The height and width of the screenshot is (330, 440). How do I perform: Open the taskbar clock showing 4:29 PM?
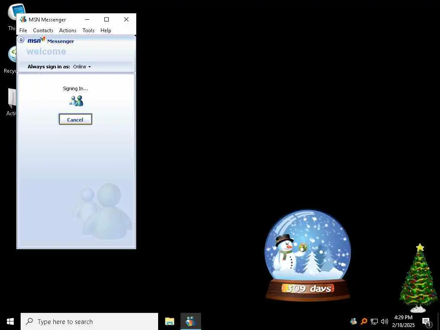(403, 321)
